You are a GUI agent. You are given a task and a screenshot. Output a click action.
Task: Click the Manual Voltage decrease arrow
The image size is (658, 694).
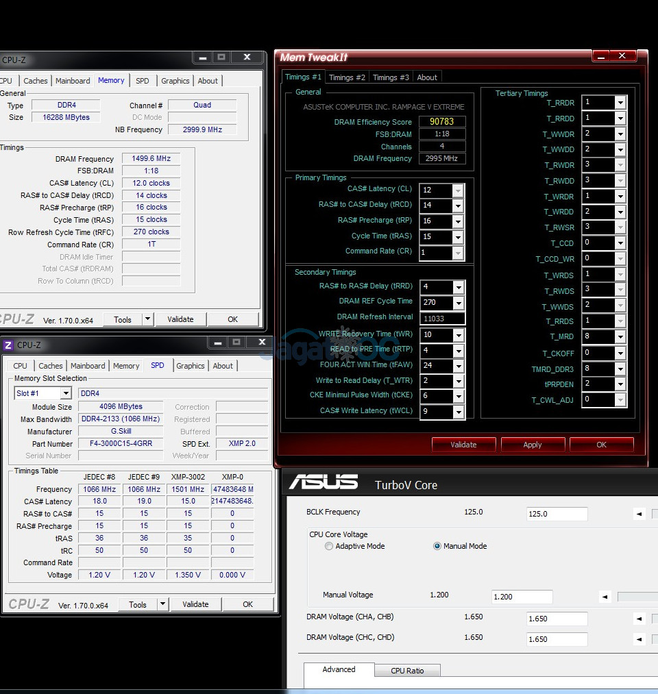[x=605, y=597]
